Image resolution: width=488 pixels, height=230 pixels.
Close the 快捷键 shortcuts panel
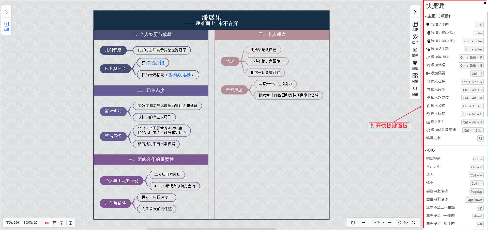click(485, 3)
